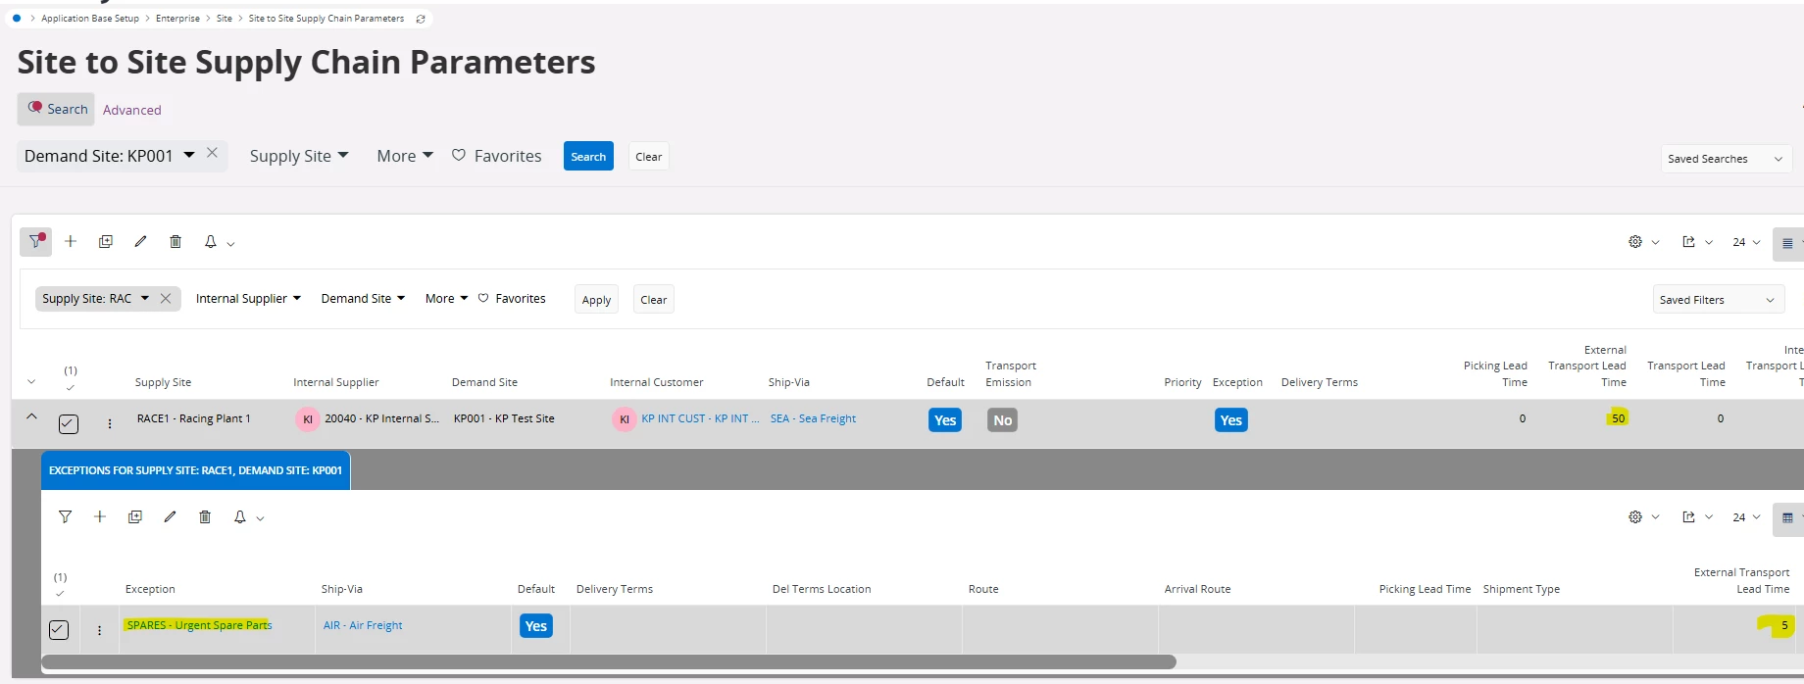Image resolution: width=1804 pixels, height=684 pixels.
Task: Toggle Exception Yes badge on RACE1 row
Action: coord(1230,420)
